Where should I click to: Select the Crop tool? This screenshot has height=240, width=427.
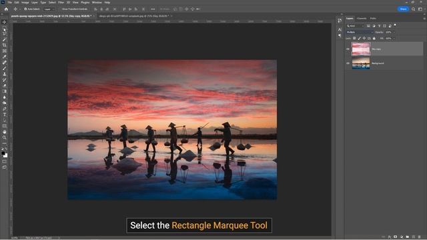point(5,45)
